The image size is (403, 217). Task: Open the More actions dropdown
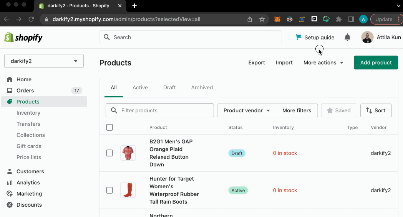coord(323,62)
